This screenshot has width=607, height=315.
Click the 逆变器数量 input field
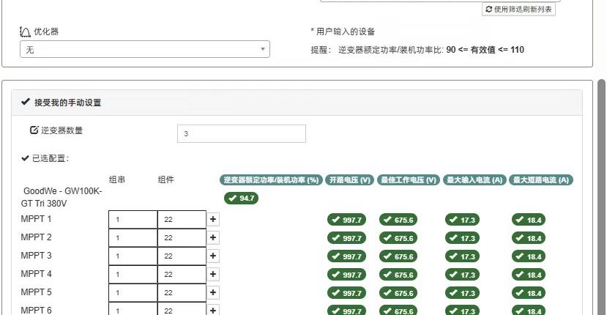point(242,133)
